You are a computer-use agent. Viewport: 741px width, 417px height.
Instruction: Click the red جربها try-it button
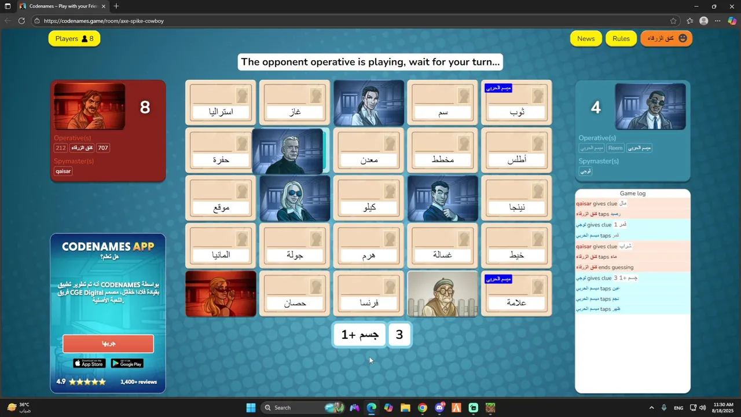click(x=108, y=343)
